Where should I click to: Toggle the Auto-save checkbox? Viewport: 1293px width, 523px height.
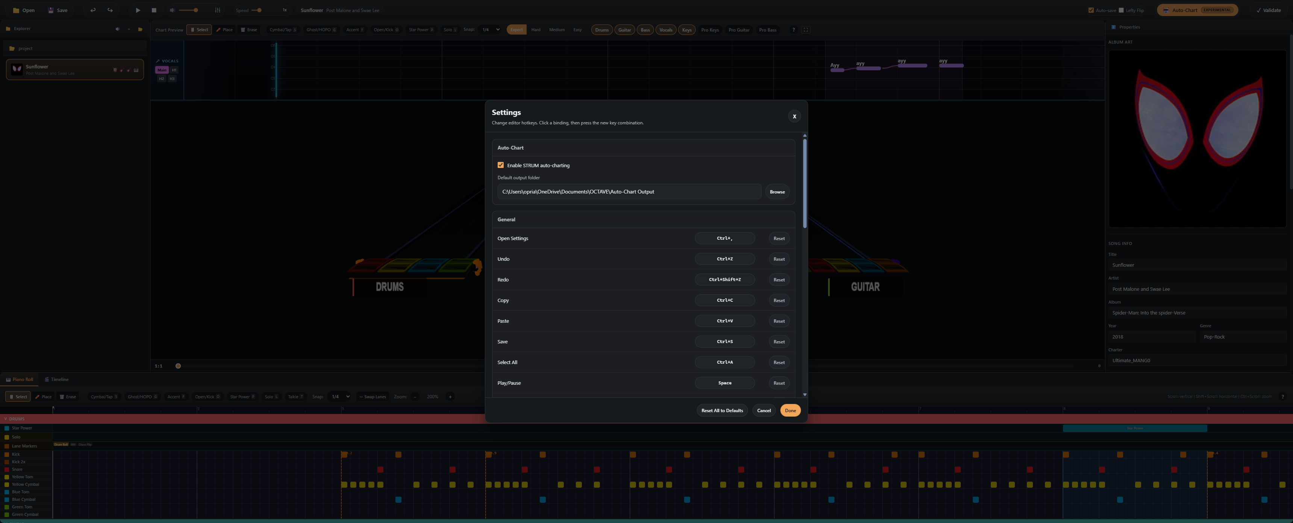[1091, 10]
